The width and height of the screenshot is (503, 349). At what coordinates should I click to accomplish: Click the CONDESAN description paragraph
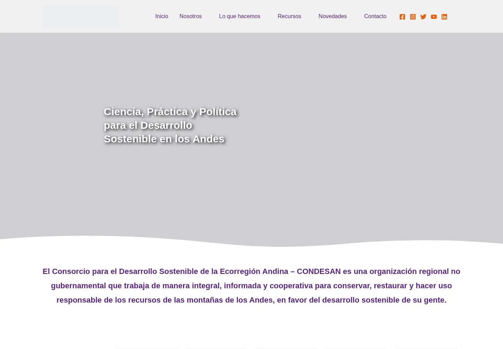tap(251, 285)
